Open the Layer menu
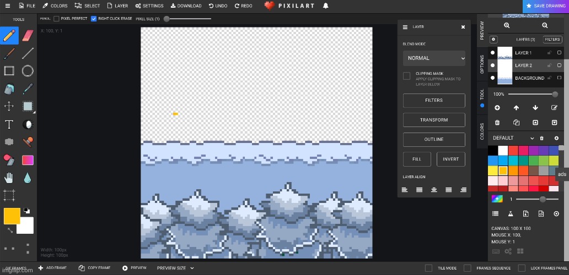The width and height of the screenshot is (569, 275). pos(117,6)
